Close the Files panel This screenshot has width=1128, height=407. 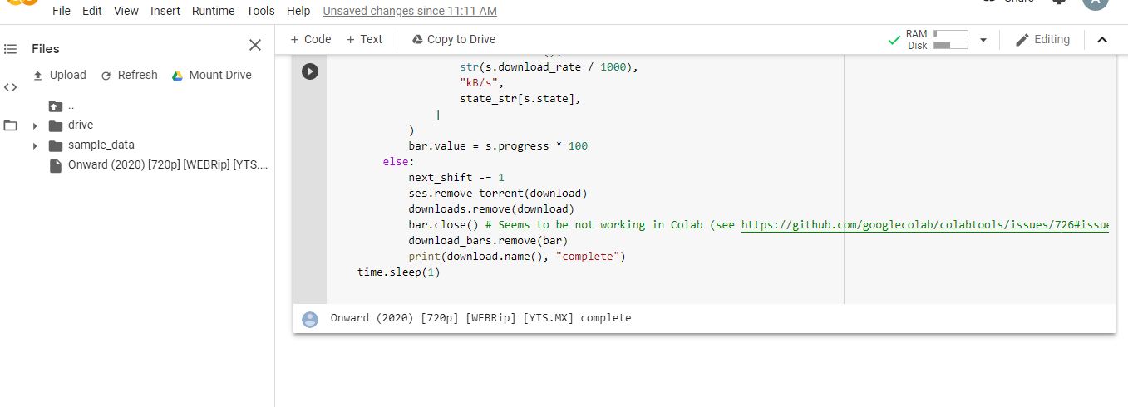coord(255,46)
